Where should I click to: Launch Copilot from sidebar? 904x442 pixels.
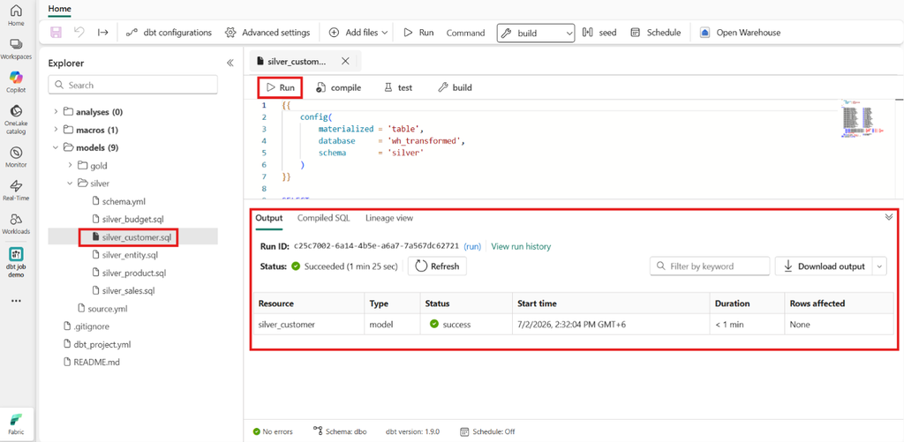[x=16, y=82]
